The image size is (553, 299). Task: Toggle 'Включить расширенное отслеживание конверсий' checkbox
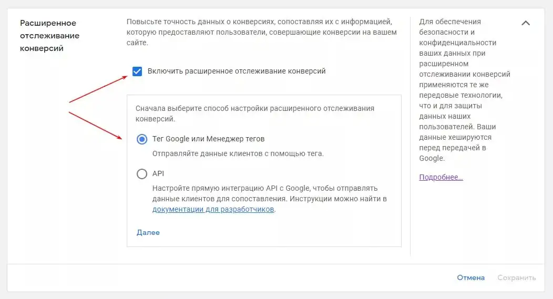pyautogui.click(x=137, y=71)
